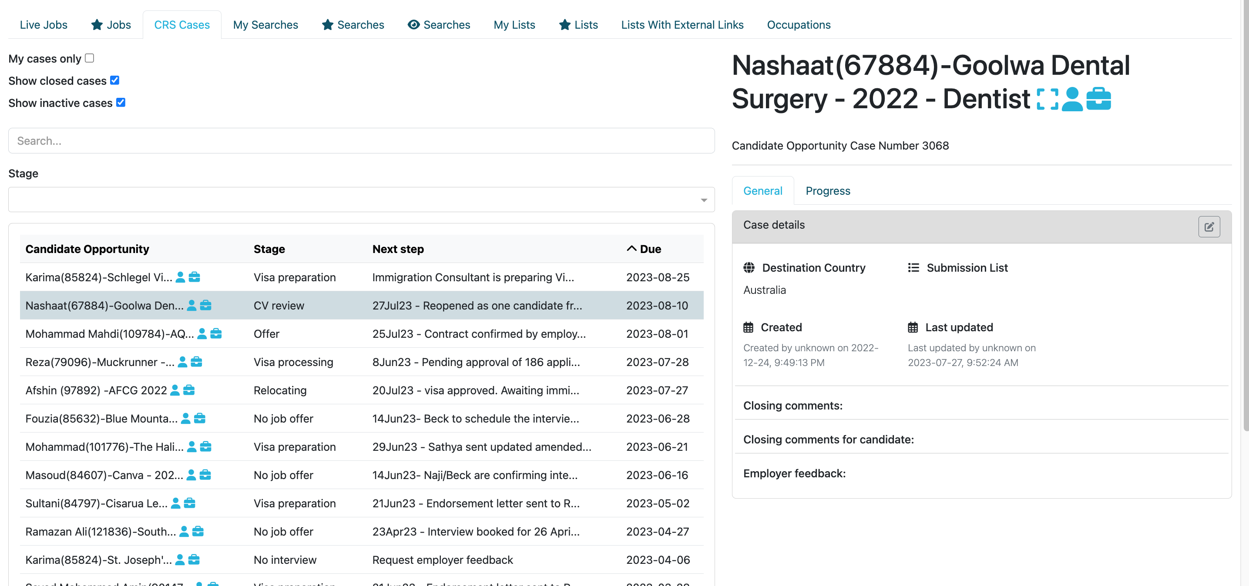
Task: Open the Stage filter dropdown
Action: click(x=361, y=200)
